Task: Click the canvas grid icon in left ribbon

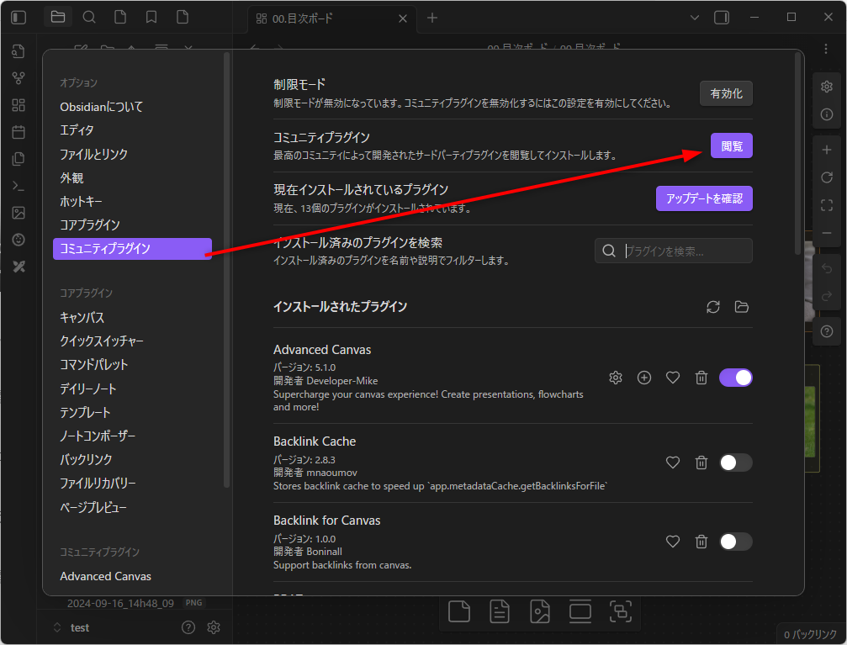Action: (x=19, y=105)
